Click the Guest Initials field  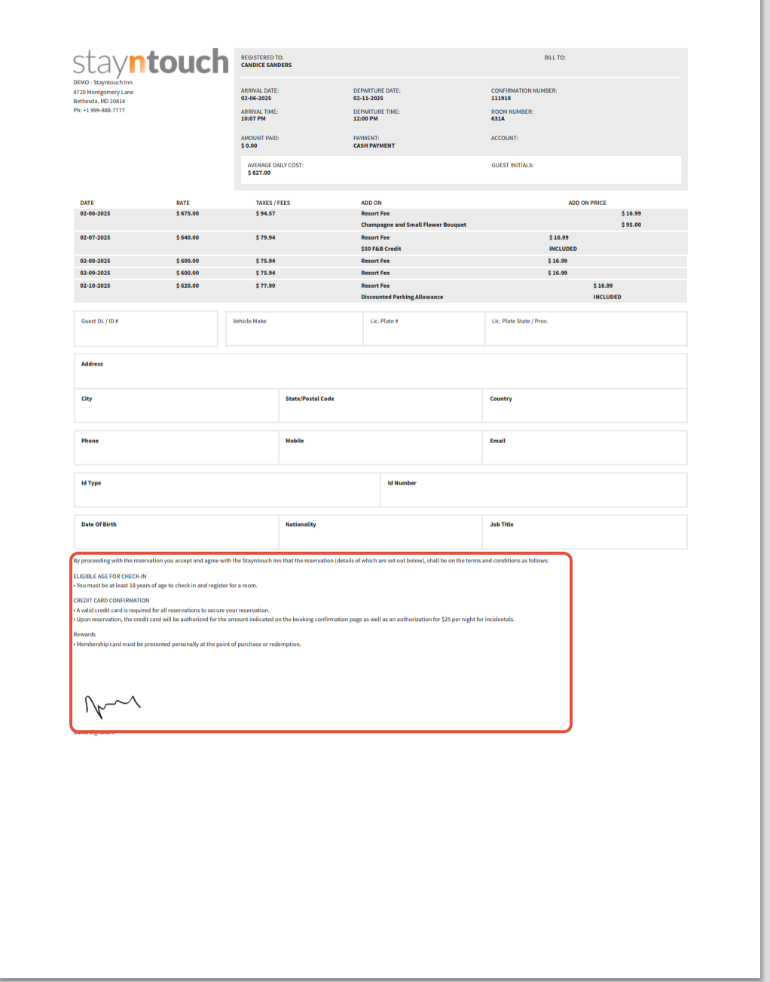pos(512,165)
